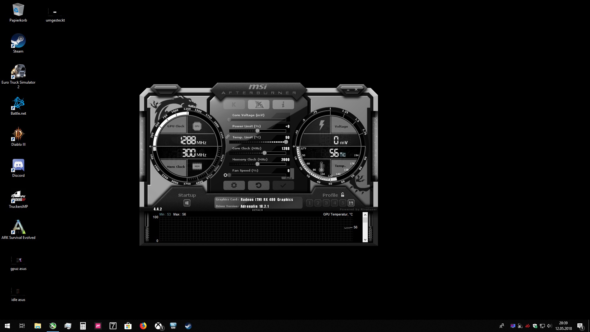The width and height of the screenshot is (590, 332).
Task: Open Afterburner settings gear button
Action: coord(234,185)
